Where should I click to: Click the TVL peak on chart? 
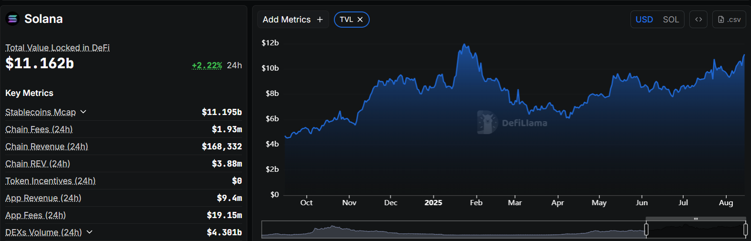pyautogui.click(x=464, y=44)
